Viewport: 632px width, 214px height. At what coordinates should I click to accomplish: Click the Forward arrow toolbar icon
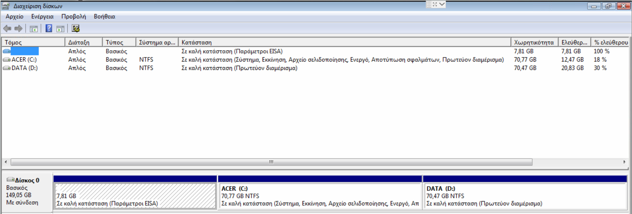(x=18, y=28)
